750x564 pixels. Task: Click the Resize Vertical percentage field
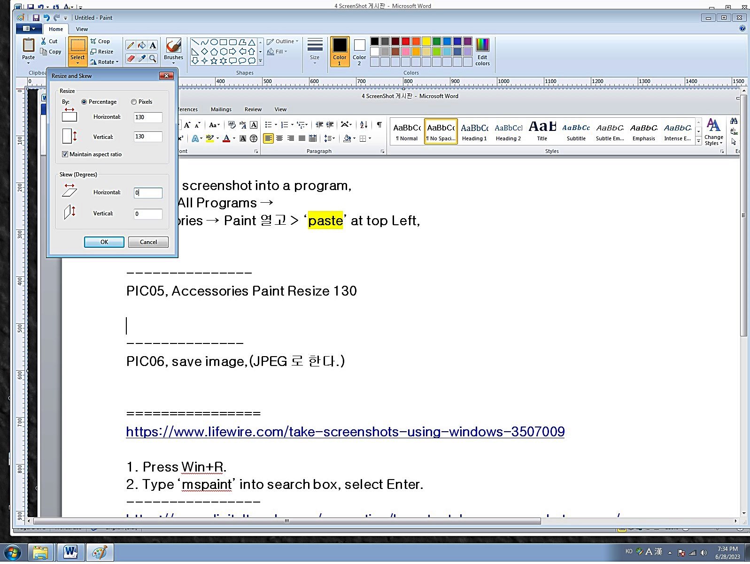tap(148, 137)
